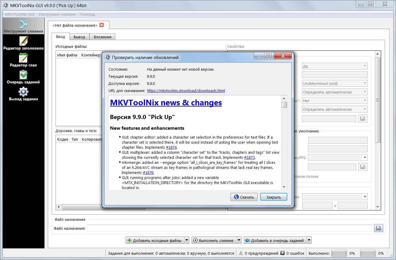Click the Задания для выполнения status text
396x260 pixels.
tap(171, 253)
